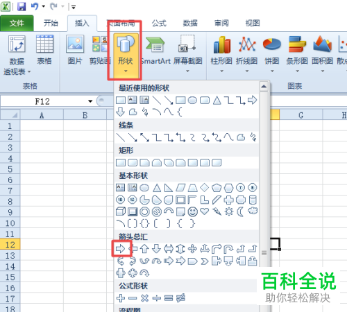Viewport: 347px width, 312px height.
Task: Switch to the 审阅 (Review) tab
Action: 221,23
